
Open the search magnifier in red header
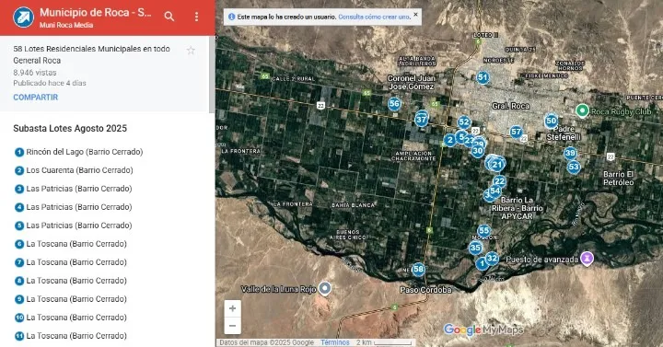point(169,17)
